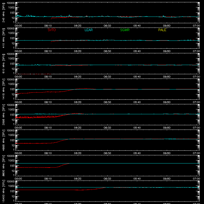Select the '245 MHz [SFU]' axis title
Screen dimensions: 204x204
tap(3, 12)
